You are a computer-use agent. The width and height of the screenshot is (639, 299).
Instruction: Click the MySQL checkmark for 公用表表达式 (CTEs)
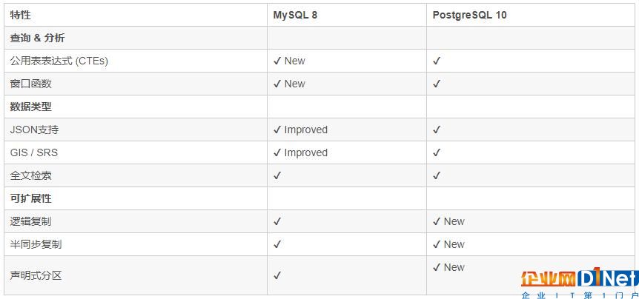point(277,61)
